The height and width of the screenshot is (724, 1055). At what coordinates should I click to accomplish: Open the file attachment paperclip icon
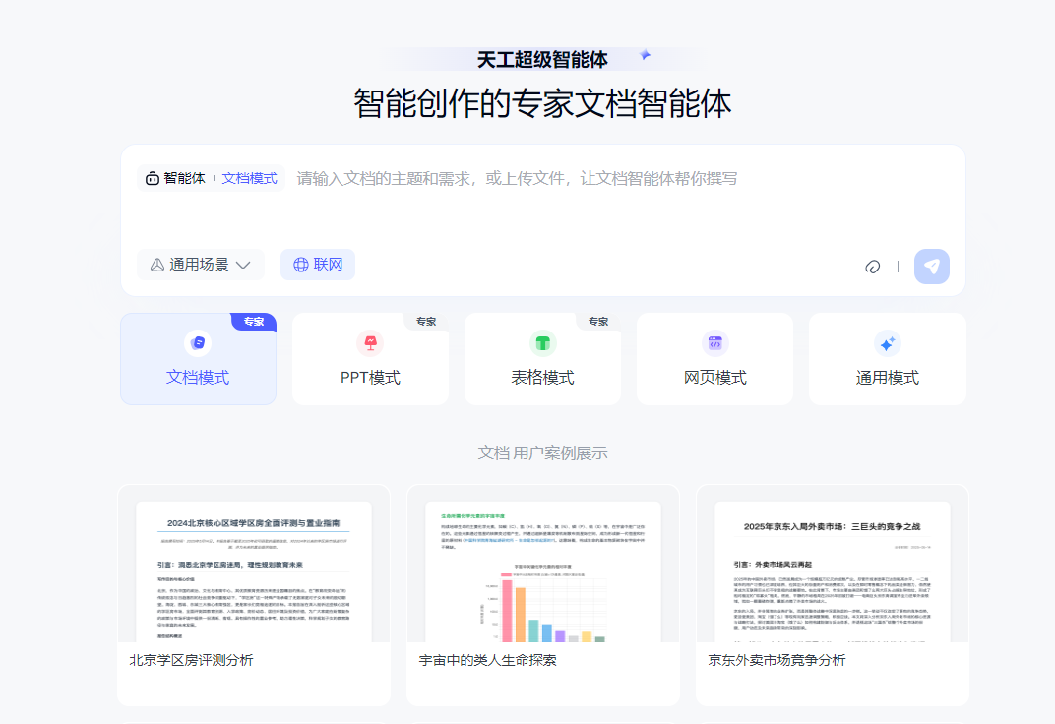(x=873, y=266)
